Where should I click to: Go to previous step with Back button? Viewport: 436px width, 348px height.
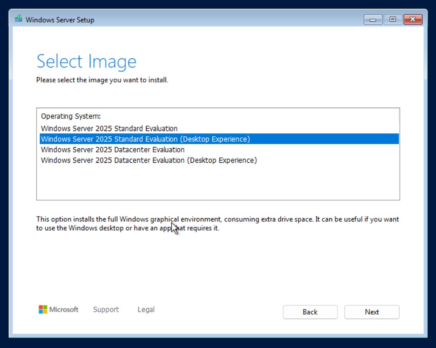pos(310,312)
